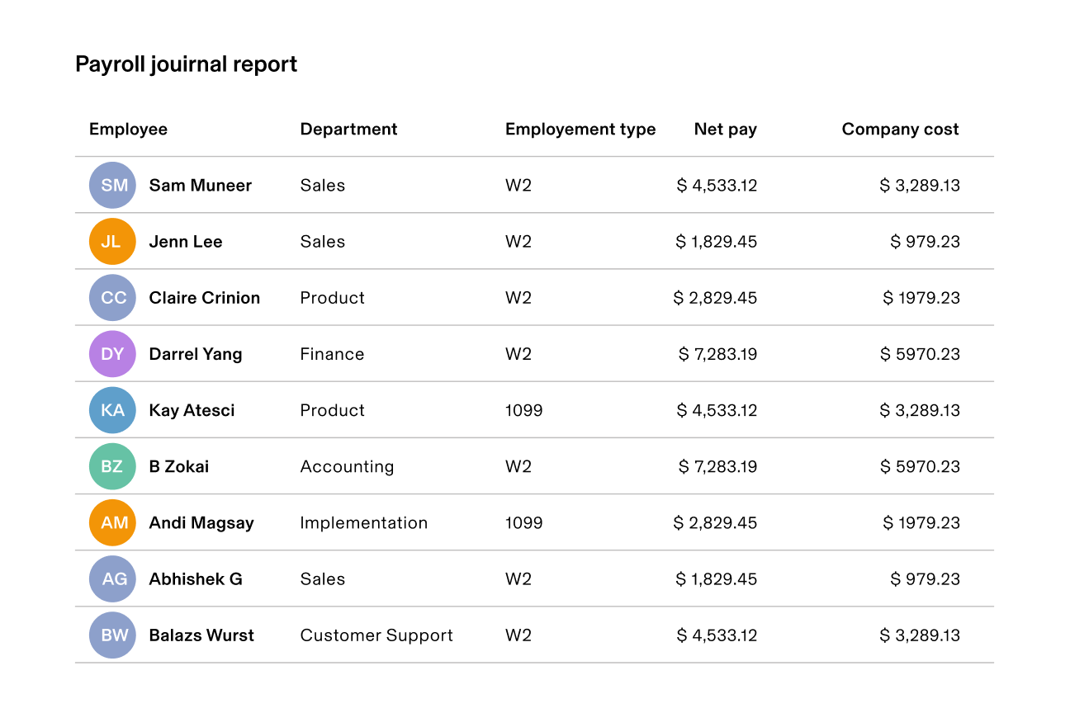This screenshot has width=1070, height=713.
Task: Open employee Sam Muneer
Action: click(200, 185)
